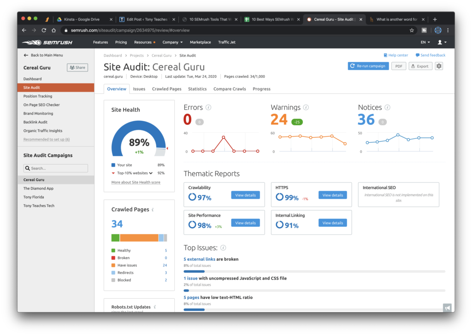Click the megaphone feedback icon

coord(447,308)
